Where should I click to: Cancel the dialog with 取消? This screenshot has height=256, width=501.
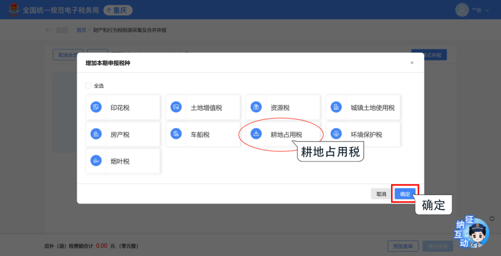point(381,194)
